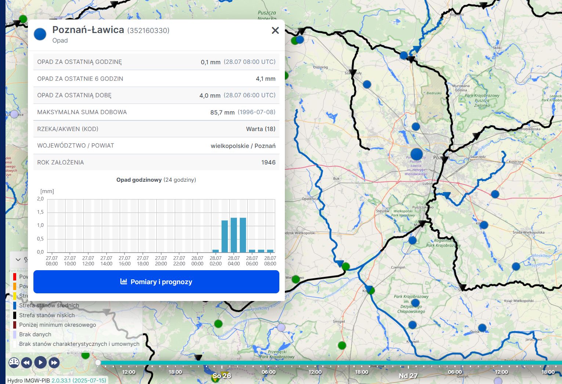
Task: Start the timeline animation with Play
Action: (x=40, y=363)
